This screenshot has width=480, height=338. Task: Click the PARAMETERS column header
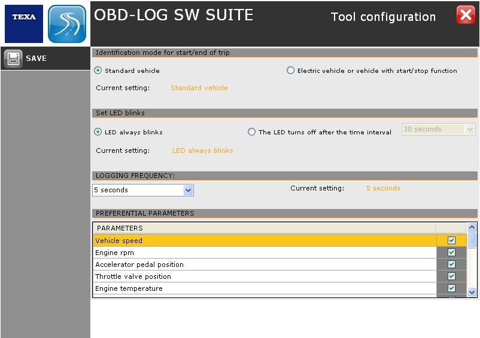[265, 228]
